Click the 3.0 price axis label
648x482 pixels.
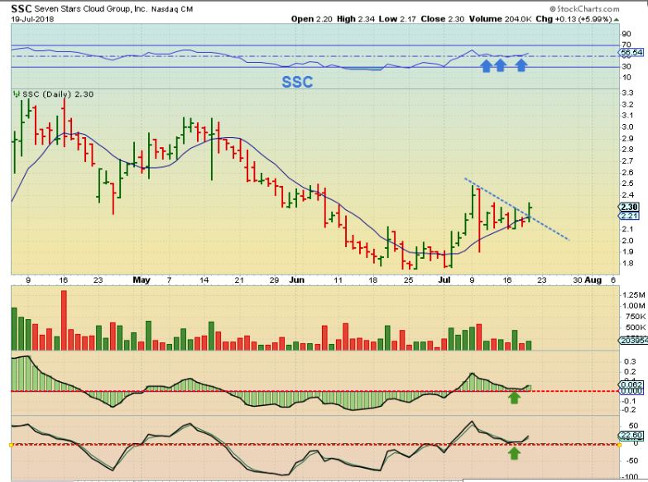(x=628, y=126)
